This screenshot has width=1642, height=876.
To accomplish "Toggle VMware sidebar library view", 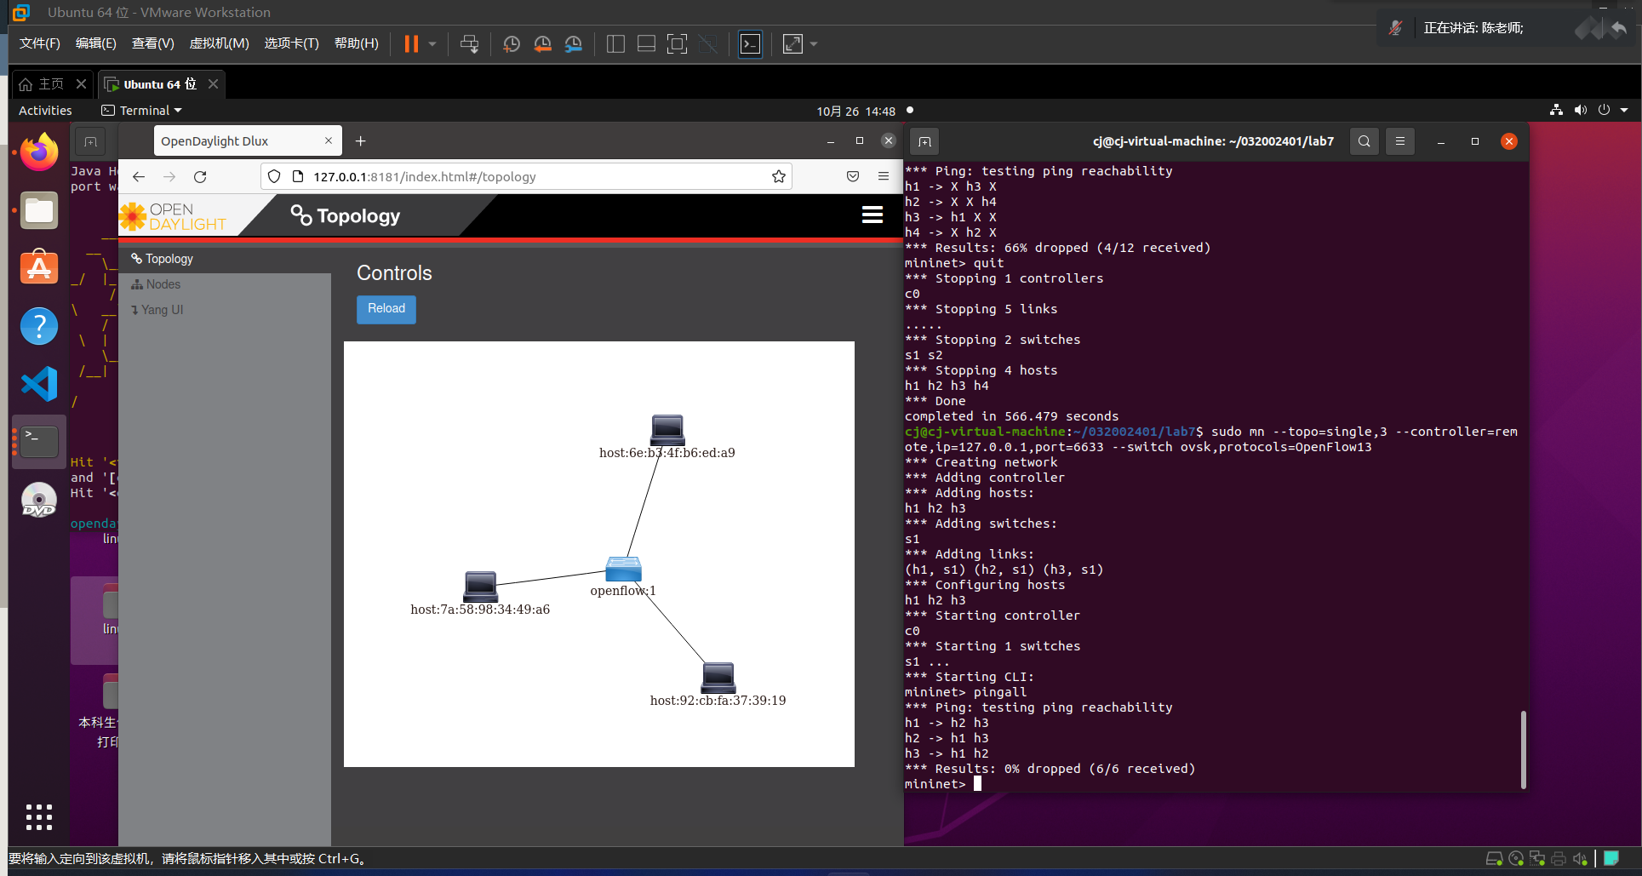I will (x=615, y=44).
